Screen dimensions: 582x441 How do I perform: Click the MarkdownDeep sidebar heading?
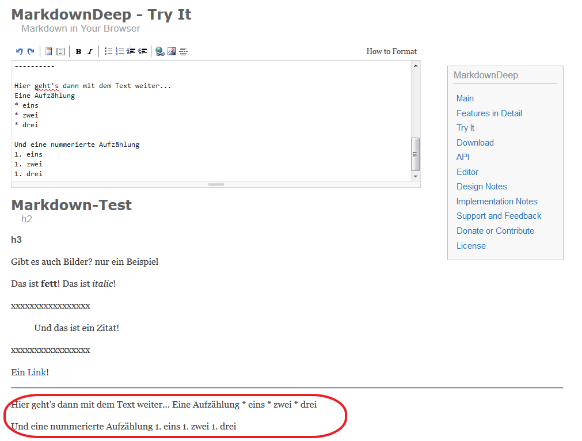[x=485, y=75]
